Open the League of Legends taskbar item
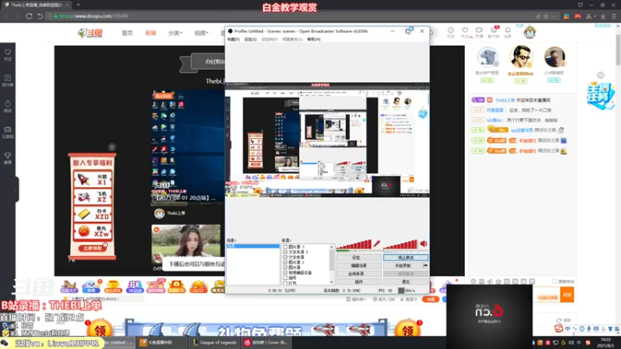Image resolution: width=621 pixels, height=349 pixels. click(214, 343)
